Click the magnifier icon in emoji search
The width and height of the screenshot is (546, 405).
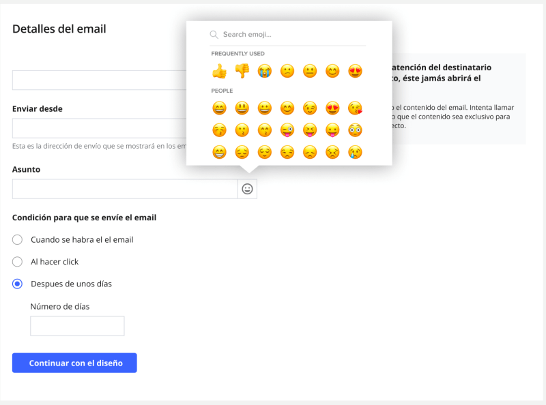214,35
